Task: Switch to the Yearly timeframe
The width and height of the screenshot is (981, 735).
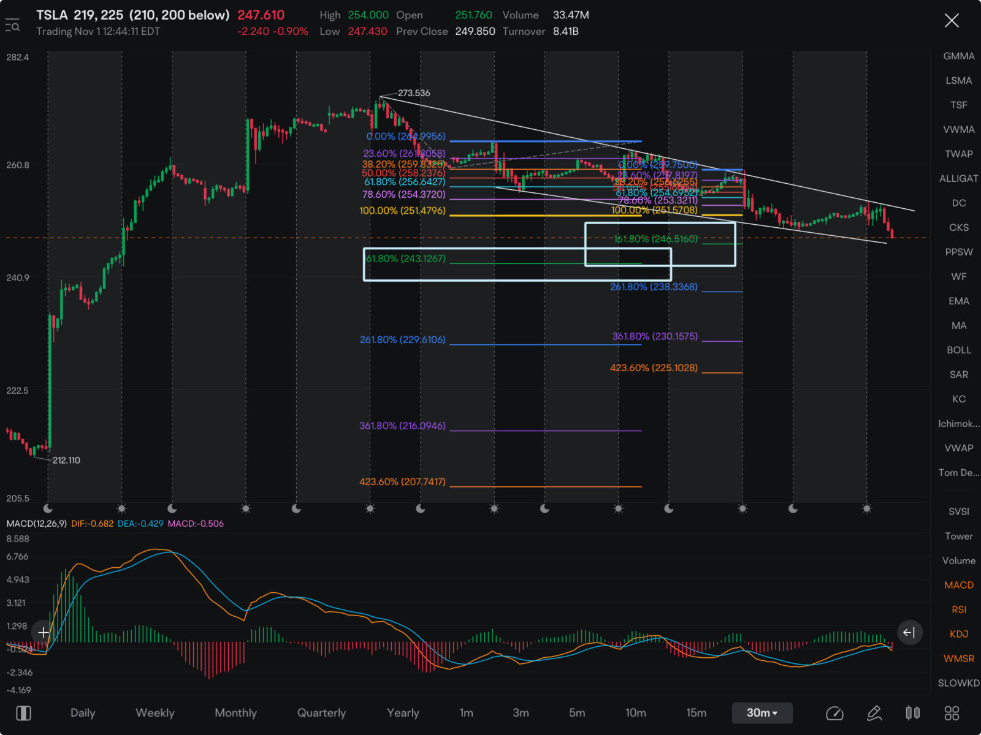Action: 403,713
